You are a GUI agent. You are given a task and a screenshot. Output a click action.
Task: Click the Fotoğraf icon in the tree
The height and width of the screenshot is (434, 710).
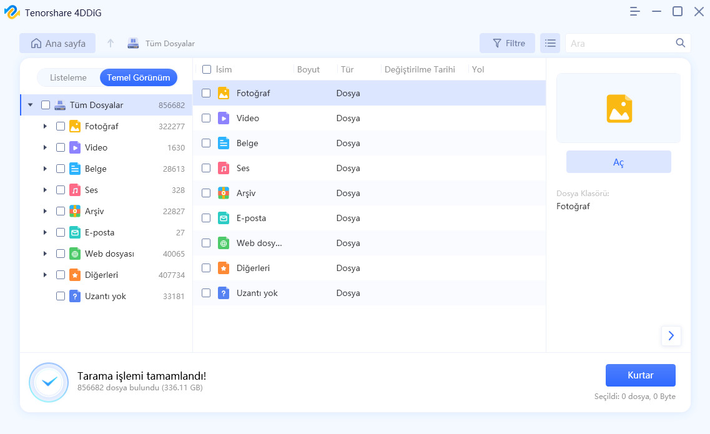75,126
